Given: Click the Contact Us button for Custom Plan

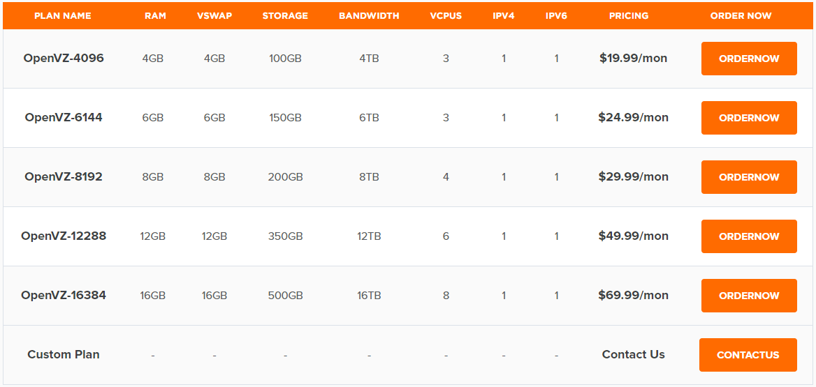Looking at the screenshot, I should tap(748, 355).
